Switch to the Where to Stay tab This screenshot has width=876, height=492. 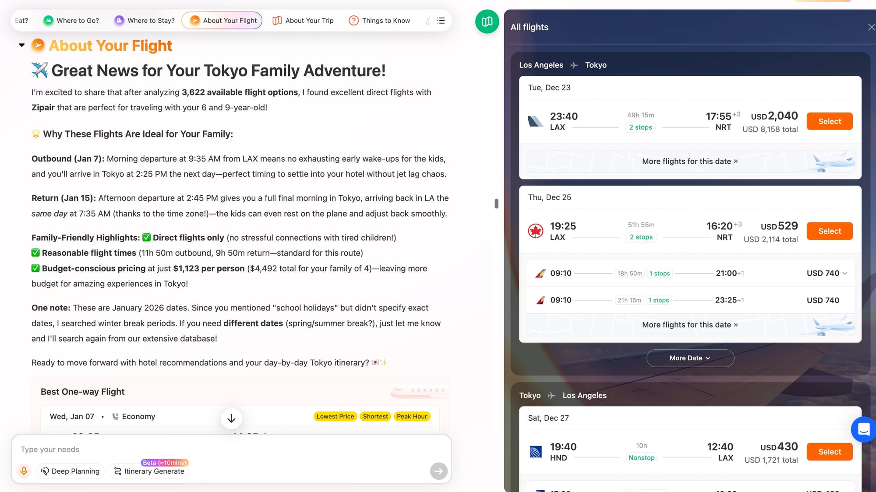[x=151, y=20]
